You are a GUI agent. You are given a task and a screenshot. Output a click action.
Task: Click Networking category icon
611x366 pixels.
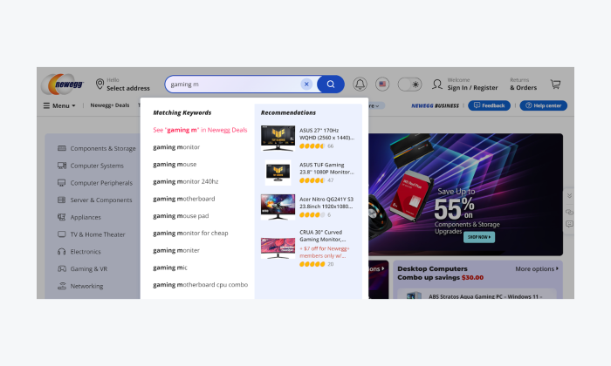click(62, 286)
